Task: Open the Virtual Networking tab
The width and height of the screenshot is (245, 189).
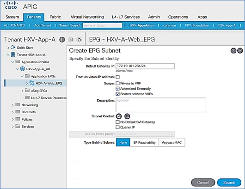Action: [x=87, y=17]
